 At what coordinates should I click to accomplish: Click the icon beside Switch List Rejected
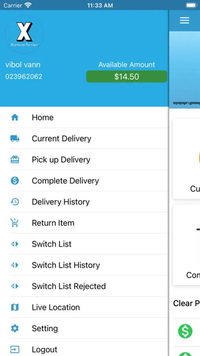15,286
